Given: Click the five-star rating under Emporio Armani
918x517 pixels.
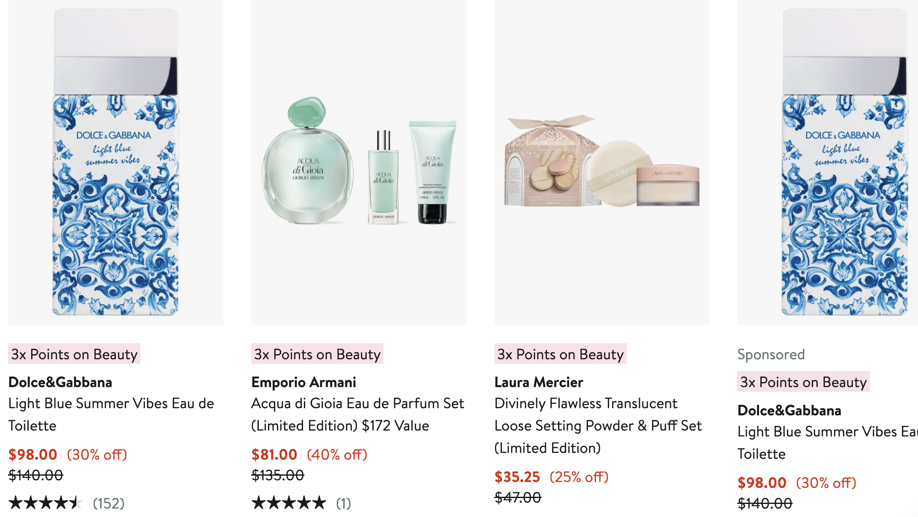Looking at the screenshot, I should [289, 503].
